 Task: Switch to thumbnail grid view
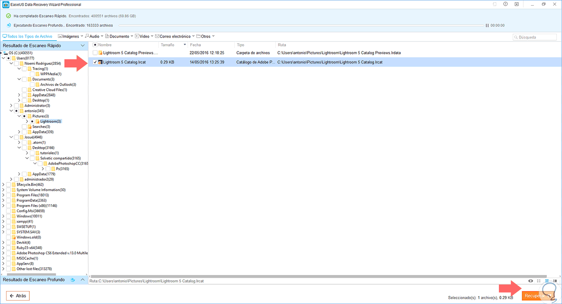click(x=539, y=281)
